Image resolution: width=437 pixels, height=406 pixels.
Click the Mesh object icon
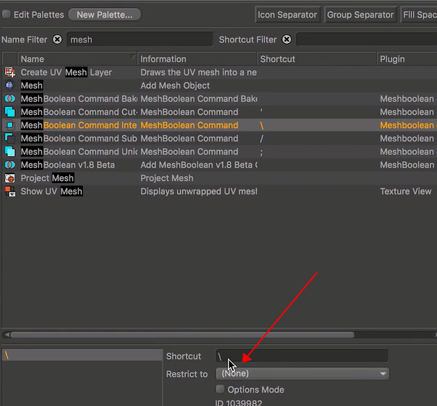10,86
